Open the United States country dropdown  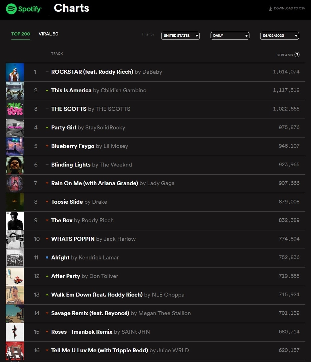tap(180, 36)
